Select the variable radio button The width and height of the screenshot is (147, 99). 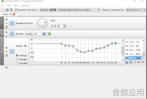17,63
